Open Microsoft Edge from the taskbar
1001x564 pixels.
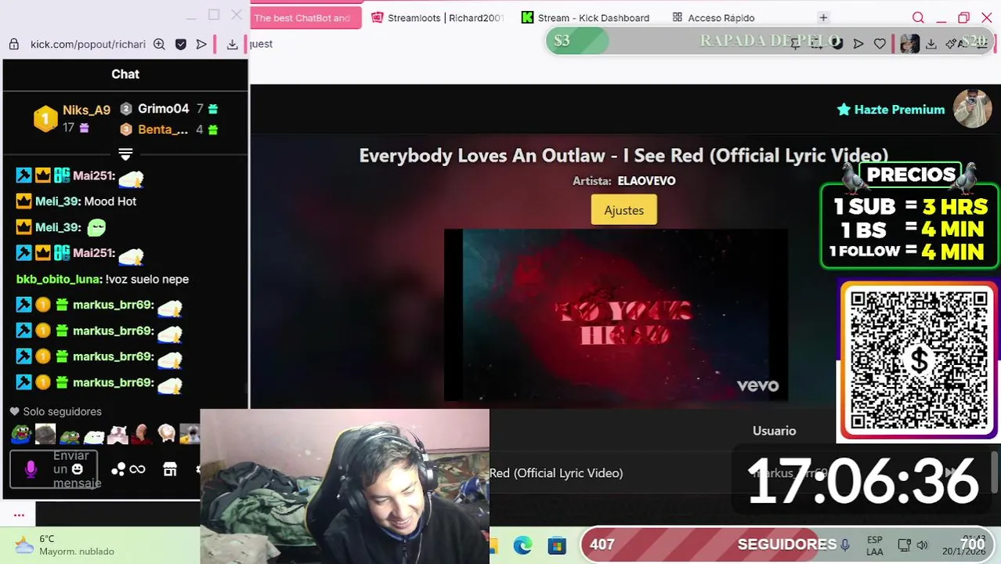click(522, 545)
